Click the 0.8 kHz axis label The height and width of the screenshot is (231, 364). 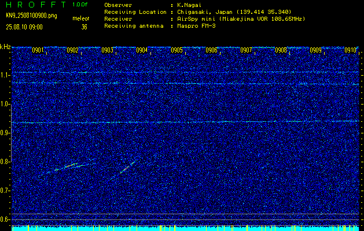5,162
